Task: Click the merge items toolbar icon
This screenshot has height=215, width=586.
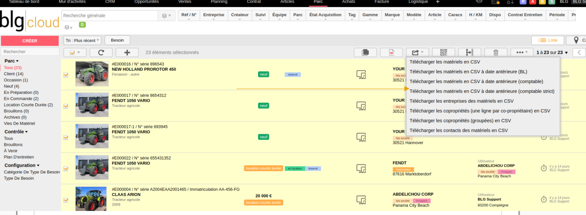Action: (470, 52)
